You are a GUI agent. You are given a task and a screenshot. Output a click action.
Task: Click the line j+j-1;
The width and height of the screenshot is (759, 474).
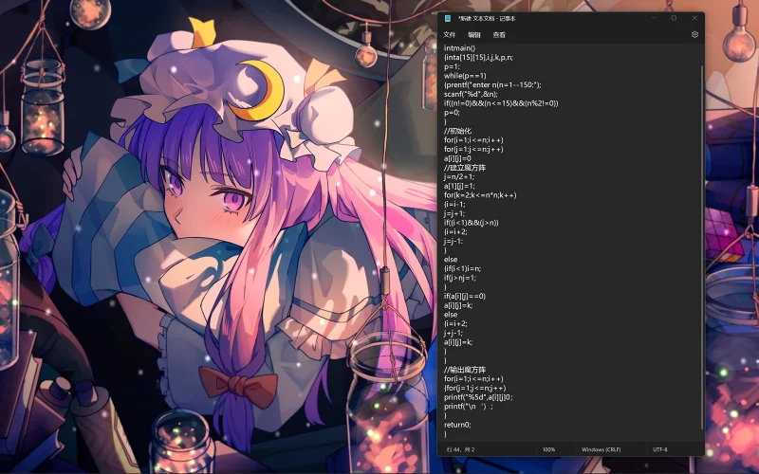[454, 333]
